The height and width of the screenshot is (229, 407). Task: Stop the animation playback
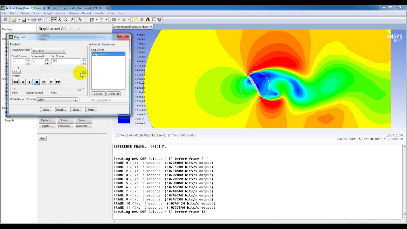pyautogui.click(x=37, y=82)
